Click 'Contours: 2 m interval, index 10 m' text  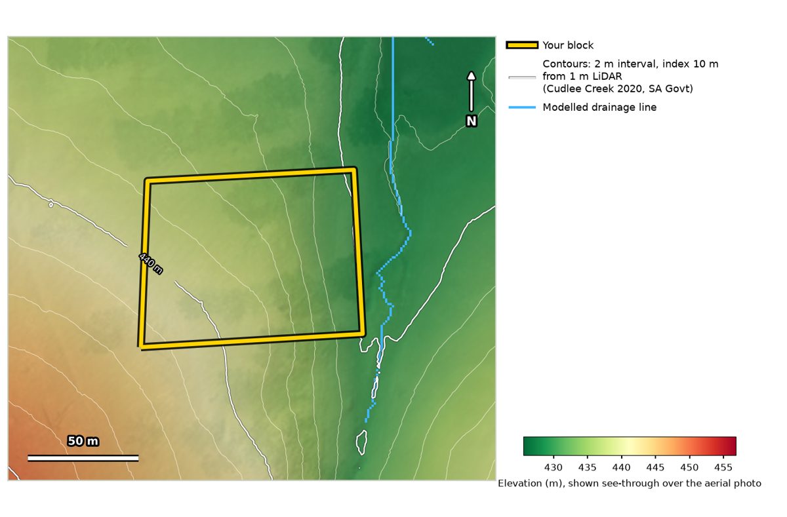(630, 64)
